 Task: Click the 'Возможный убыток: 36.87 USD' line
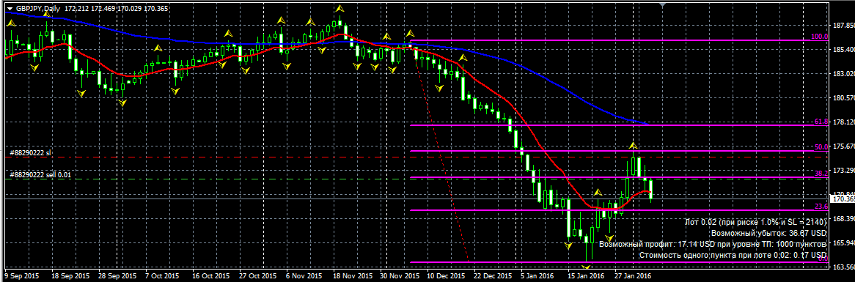pos(769,233)
